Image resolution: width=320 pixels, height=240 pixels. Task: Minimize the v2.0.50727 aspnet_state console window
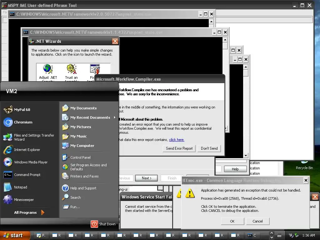(201, 14)
